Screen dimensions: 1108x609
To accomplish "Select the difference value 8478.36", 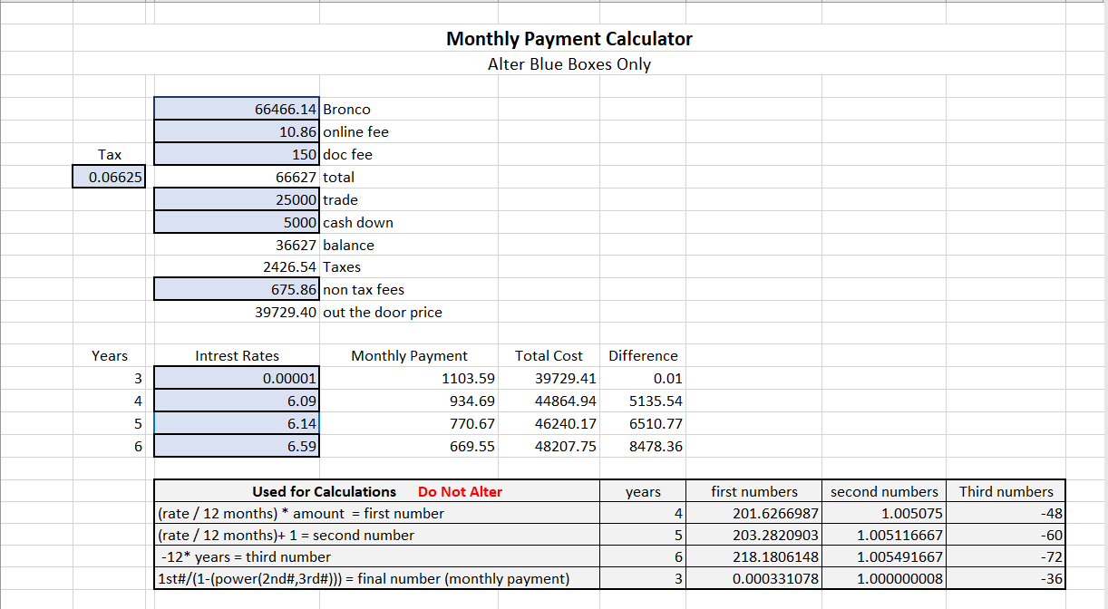I will pos(656,447).
